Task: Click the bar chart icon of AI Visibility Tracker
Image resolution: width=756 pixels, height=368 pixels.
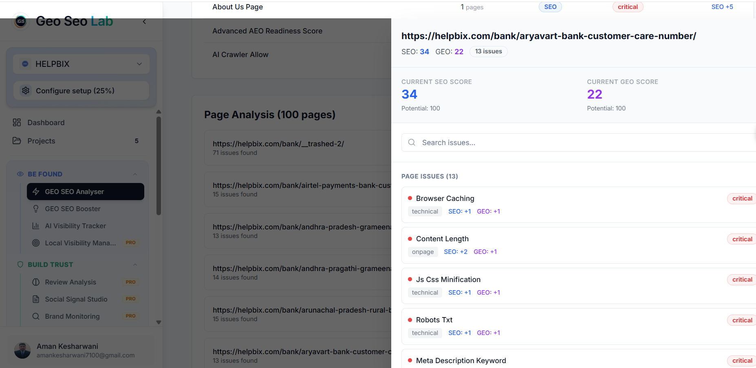Action: (x=36, y=226)
